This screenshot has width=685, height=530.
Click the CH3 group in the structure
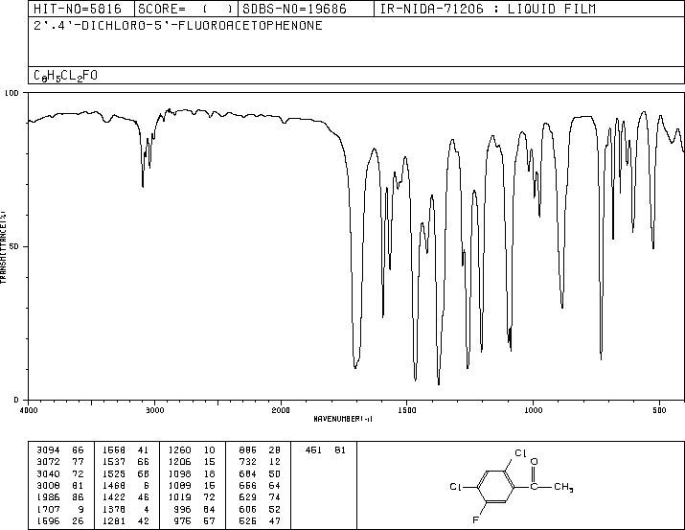563,487
